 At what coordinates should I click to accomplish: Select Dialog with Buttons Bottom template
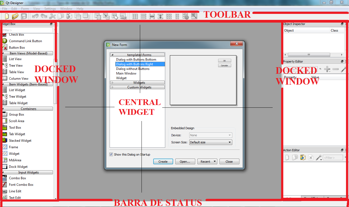click(x=136, y=60)
